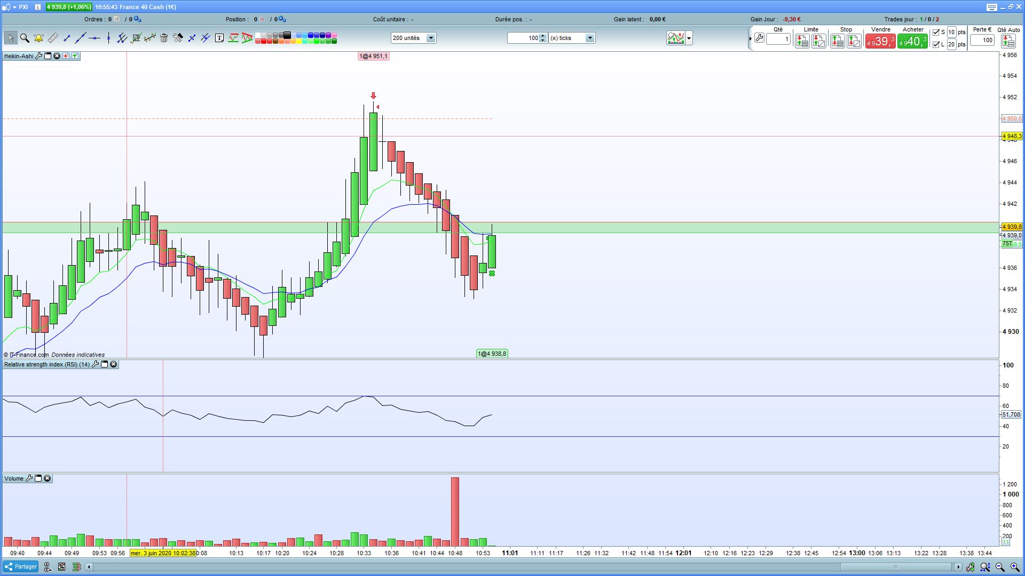Screen dimensions: 1025x576
Task: Select the magnifier zoom tool
Action: pyautogui.click(x=25, y=38)
